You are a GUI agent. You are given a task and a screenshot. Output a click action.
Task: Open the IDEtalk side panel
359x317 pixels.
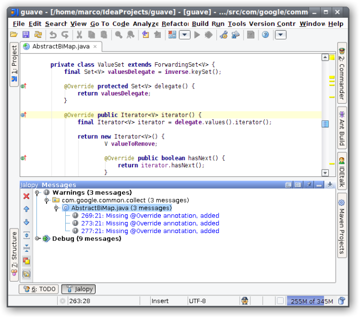click(x=342, y=171)
